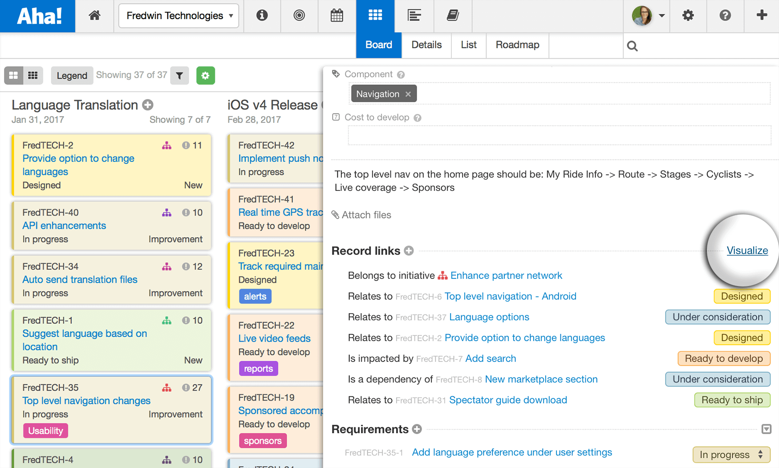Viewport: 779px width, 468px height.
Task: Click initiative icon on FredTECH-35 card
Action: click(x=166, y=388)
